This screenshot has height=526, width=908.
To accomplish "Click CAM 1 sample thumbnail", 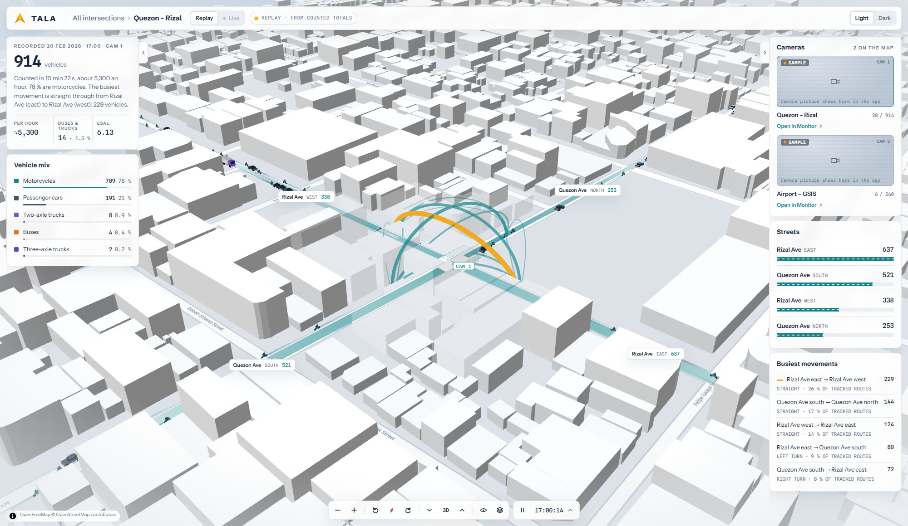I will click(835, 82).
